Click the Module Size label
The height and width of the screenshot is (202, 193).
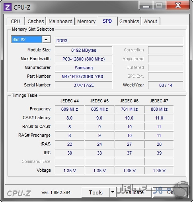pos(39,50)
